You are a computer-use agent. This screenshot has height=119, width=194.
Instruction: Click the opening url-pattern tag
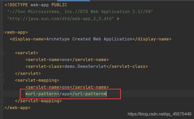(42, 94)
